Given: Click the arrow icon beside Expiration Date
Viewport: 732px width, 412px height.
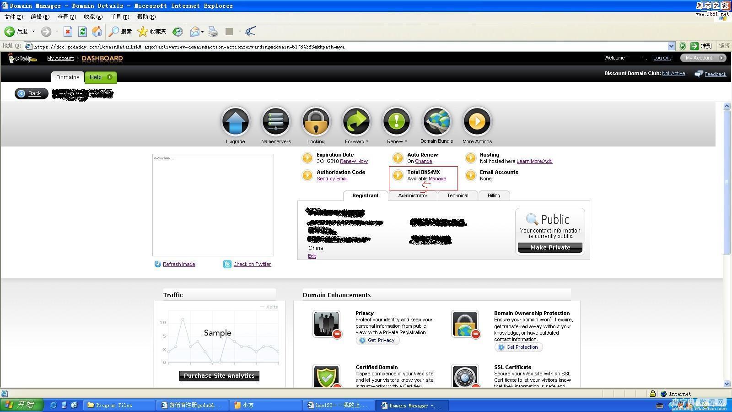Looking at the screenshot, I should 307,158.
